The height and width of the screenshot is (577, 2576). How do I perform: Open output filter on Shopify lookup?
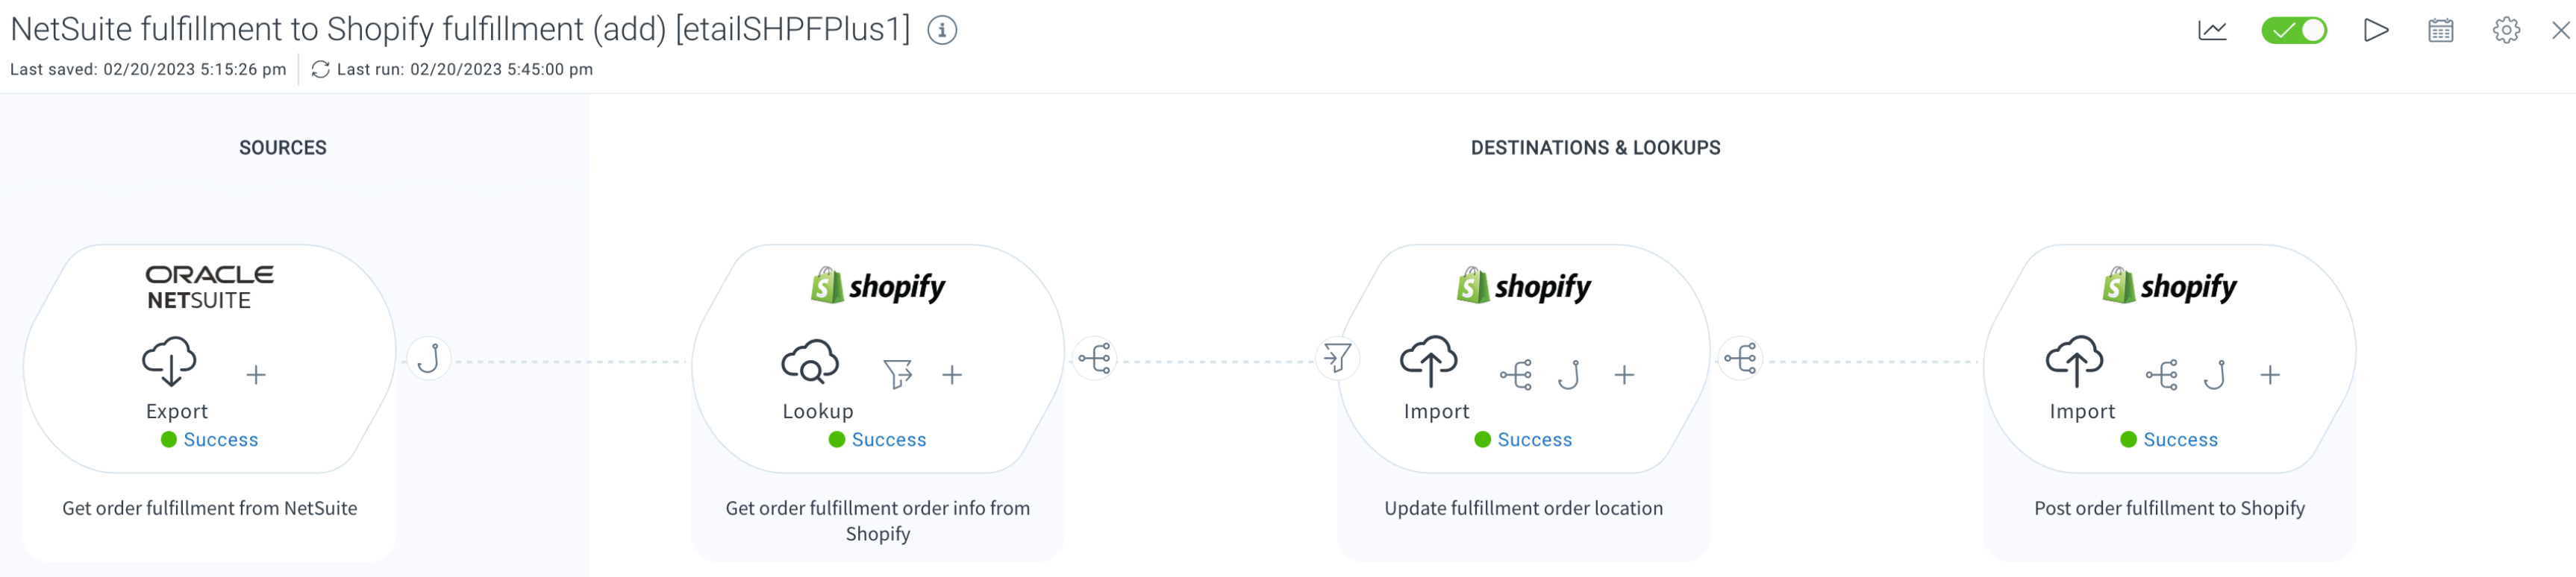(x=897, y=376)
